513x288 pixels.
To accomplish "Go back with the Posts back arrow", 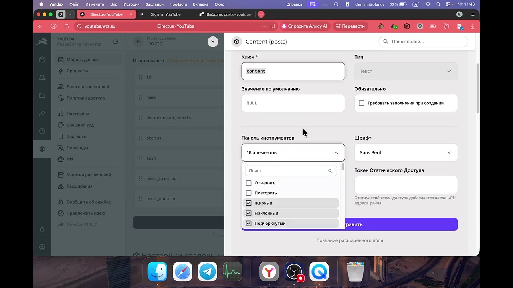I will point(139,42).
